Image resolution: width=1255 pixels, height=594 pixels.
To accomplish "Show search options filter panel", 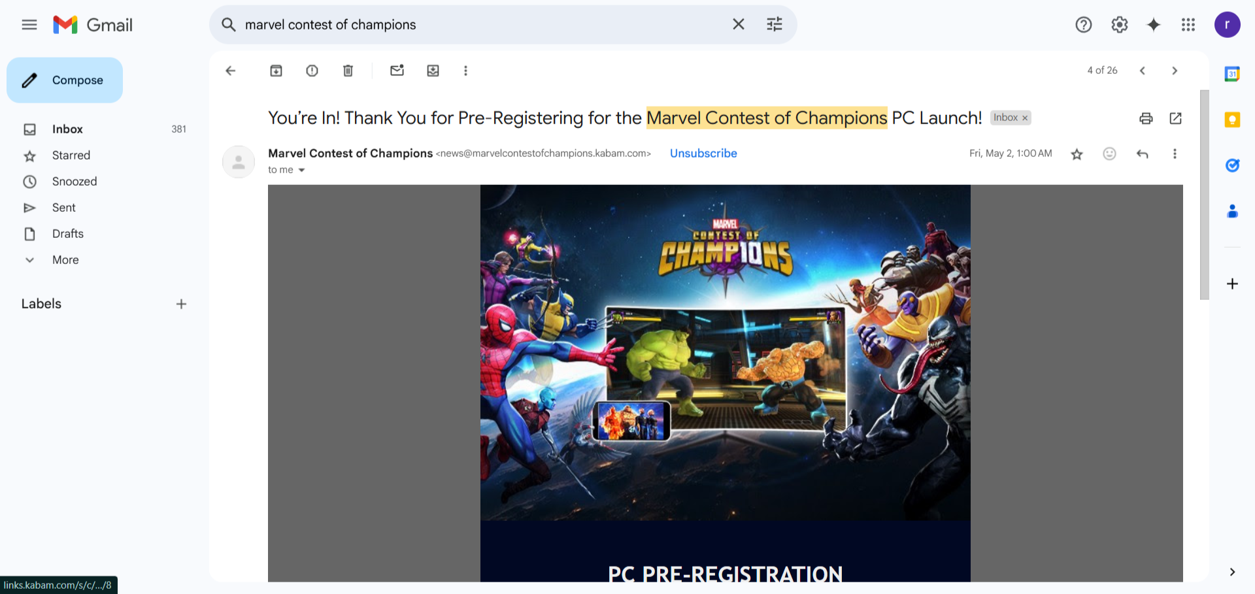I will point(774,25).
